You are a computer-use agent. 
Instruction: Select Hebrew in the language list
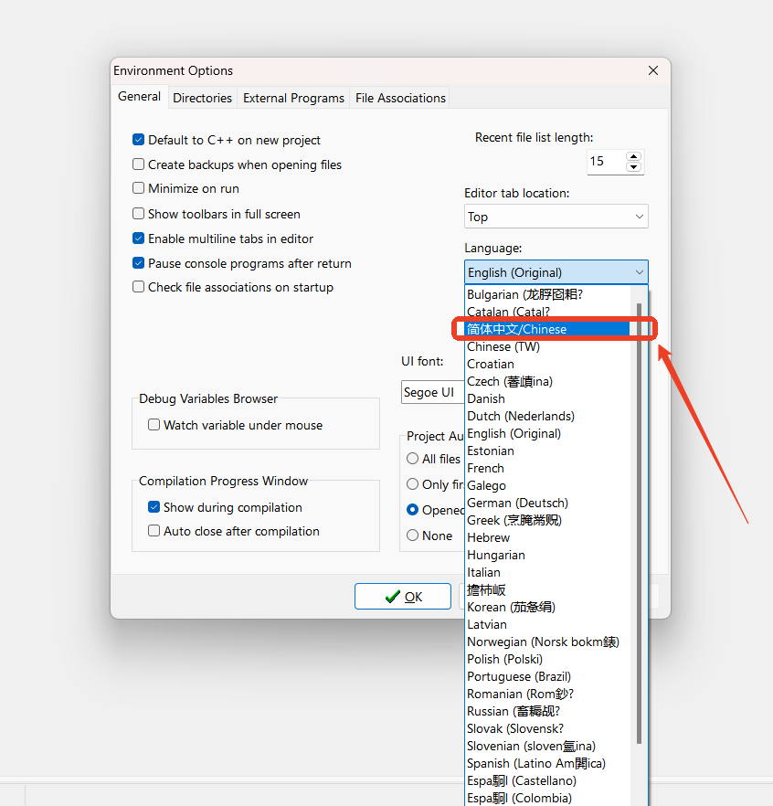tap(547, 537)
